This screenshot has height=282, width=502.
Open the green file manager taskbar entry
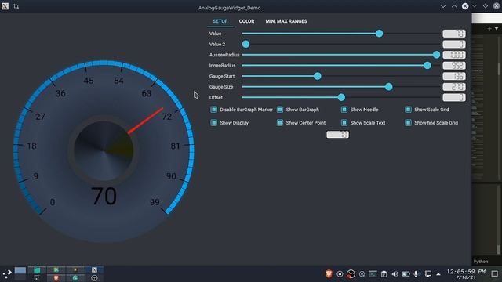tap(37, 270)
